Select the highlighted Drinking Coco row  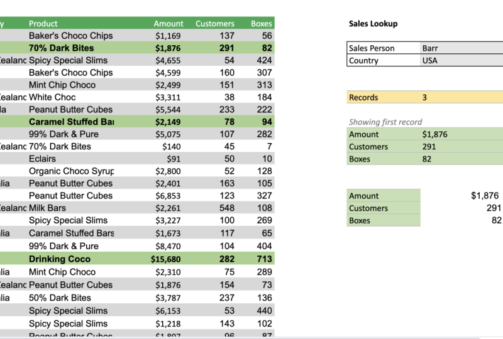point(137,259)
